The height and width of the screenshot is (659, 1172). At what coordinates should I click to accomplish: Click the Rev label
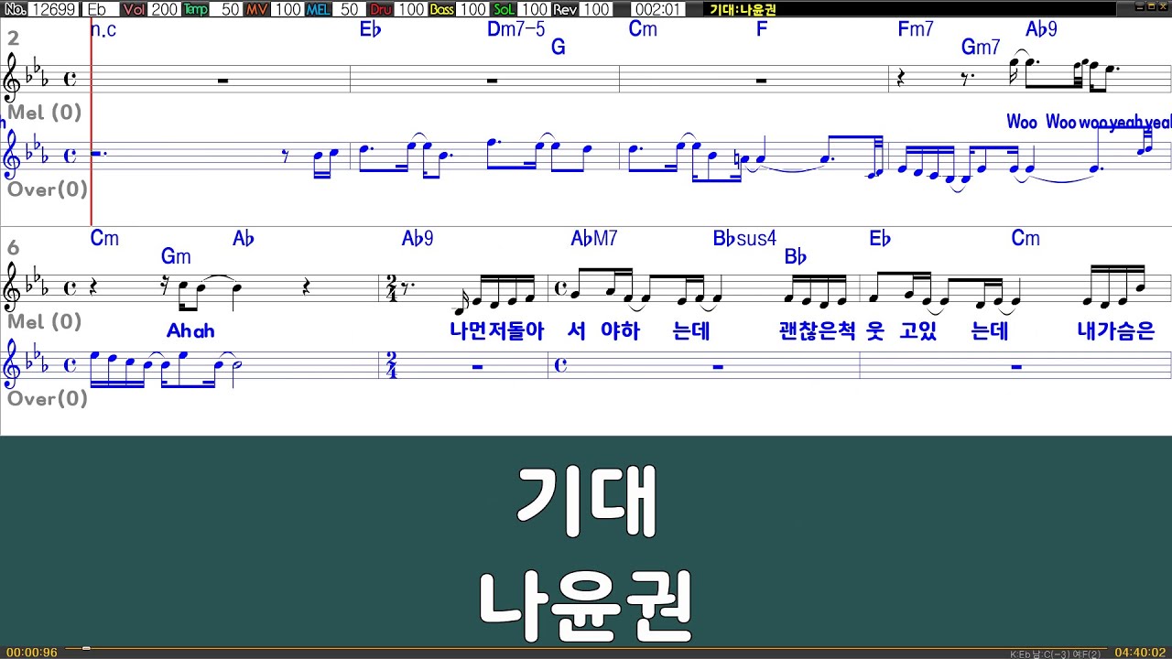(565, 9)
